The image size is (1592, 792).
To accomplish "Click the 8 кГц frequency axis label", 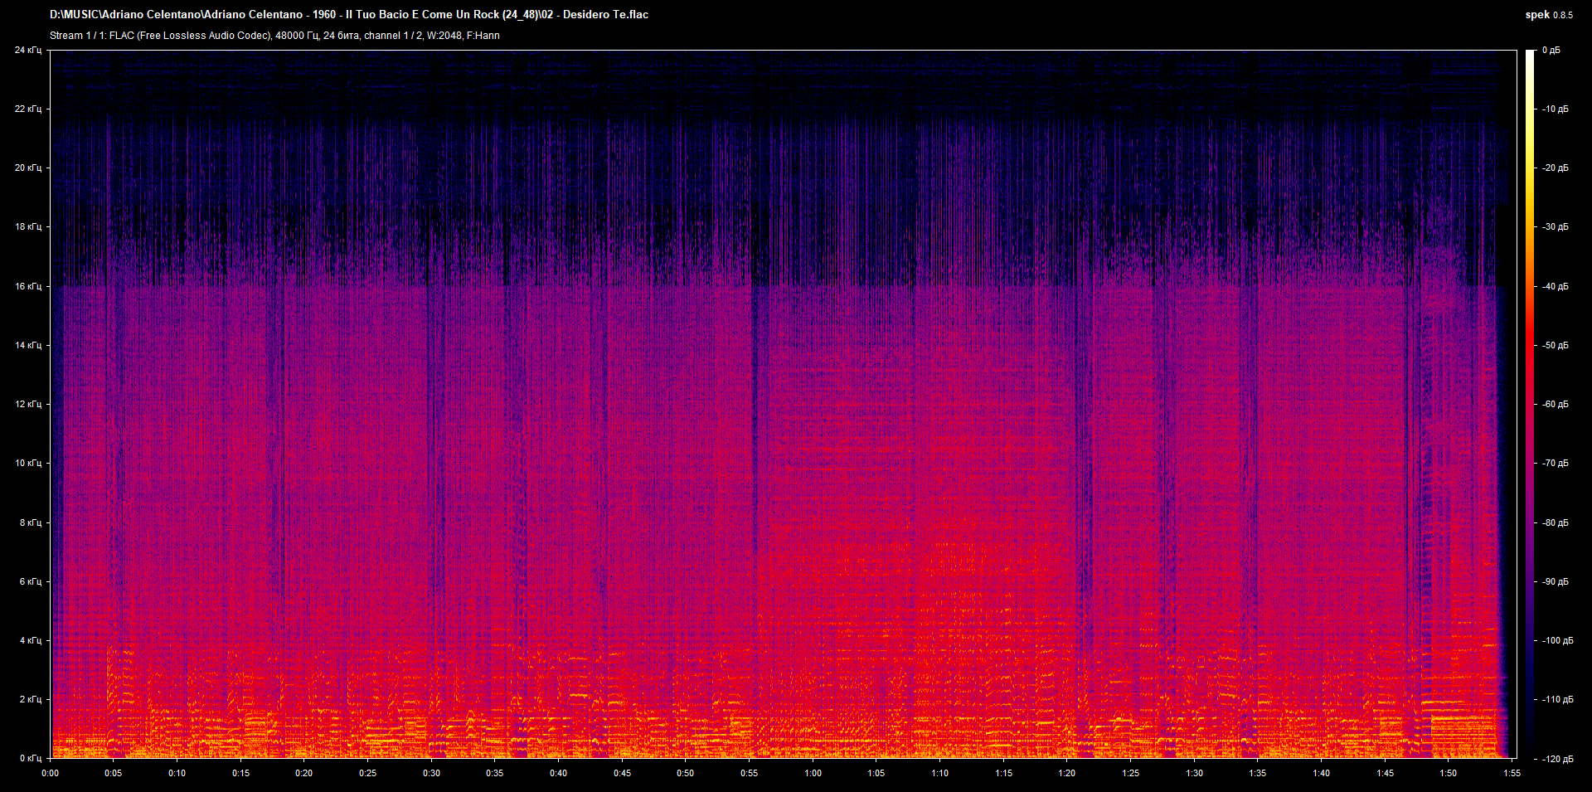I will (31, 523).
